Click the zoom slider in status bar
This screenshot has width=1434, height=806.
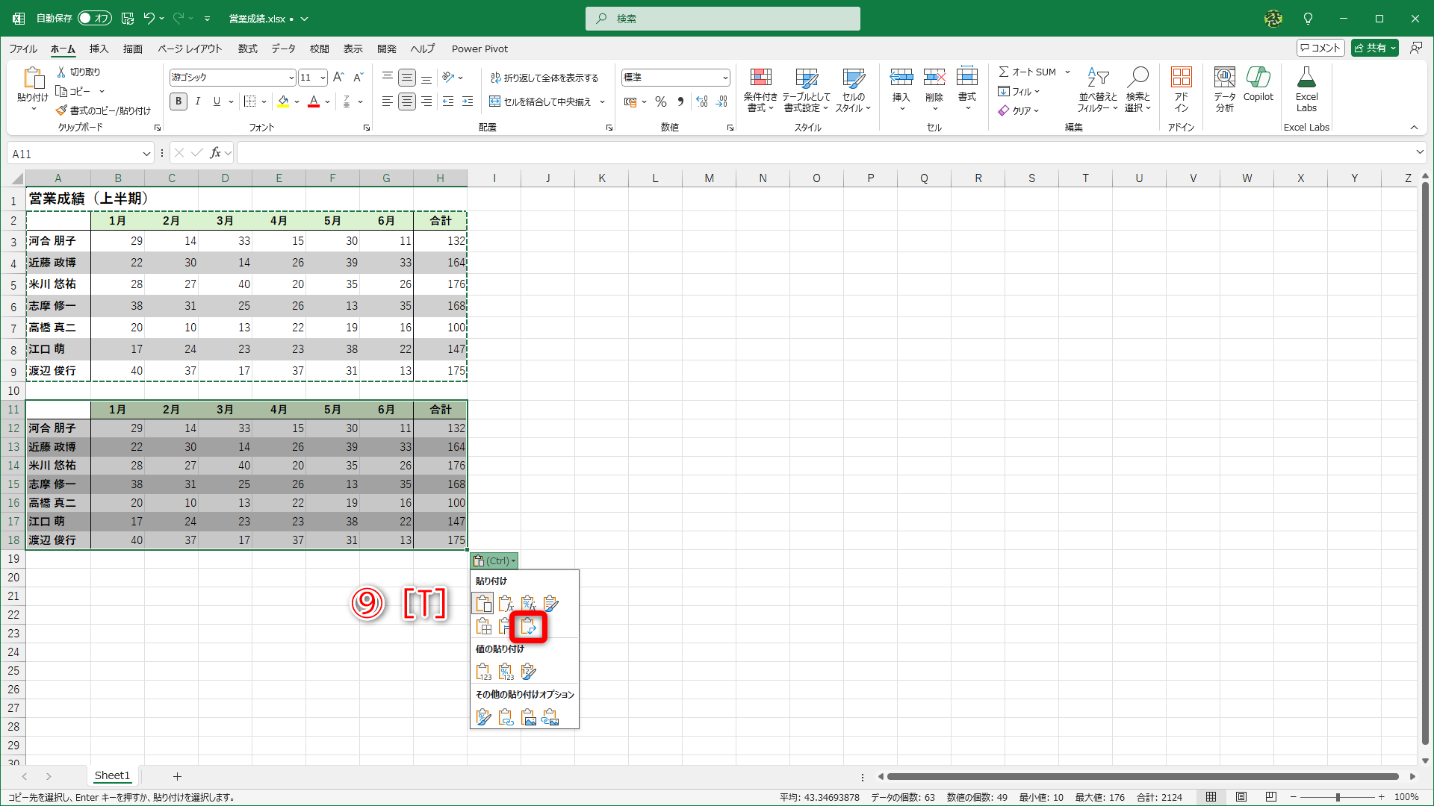[1337, 797]
